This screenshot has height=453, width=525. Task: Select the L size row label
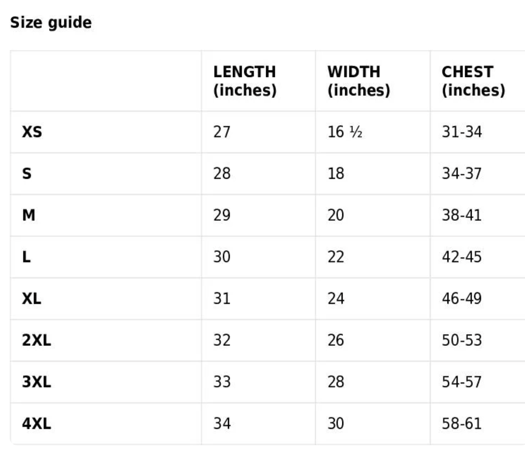point(26,257)
